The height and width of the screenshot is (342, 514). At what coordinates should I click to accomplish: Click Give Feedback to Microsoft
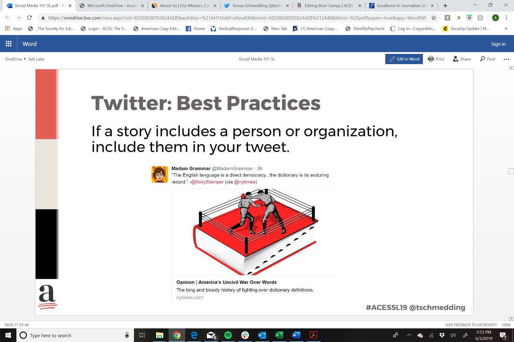click(471, 324)
